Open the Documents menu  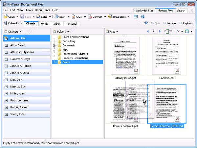pyautogui.click(x=42, y=10)
